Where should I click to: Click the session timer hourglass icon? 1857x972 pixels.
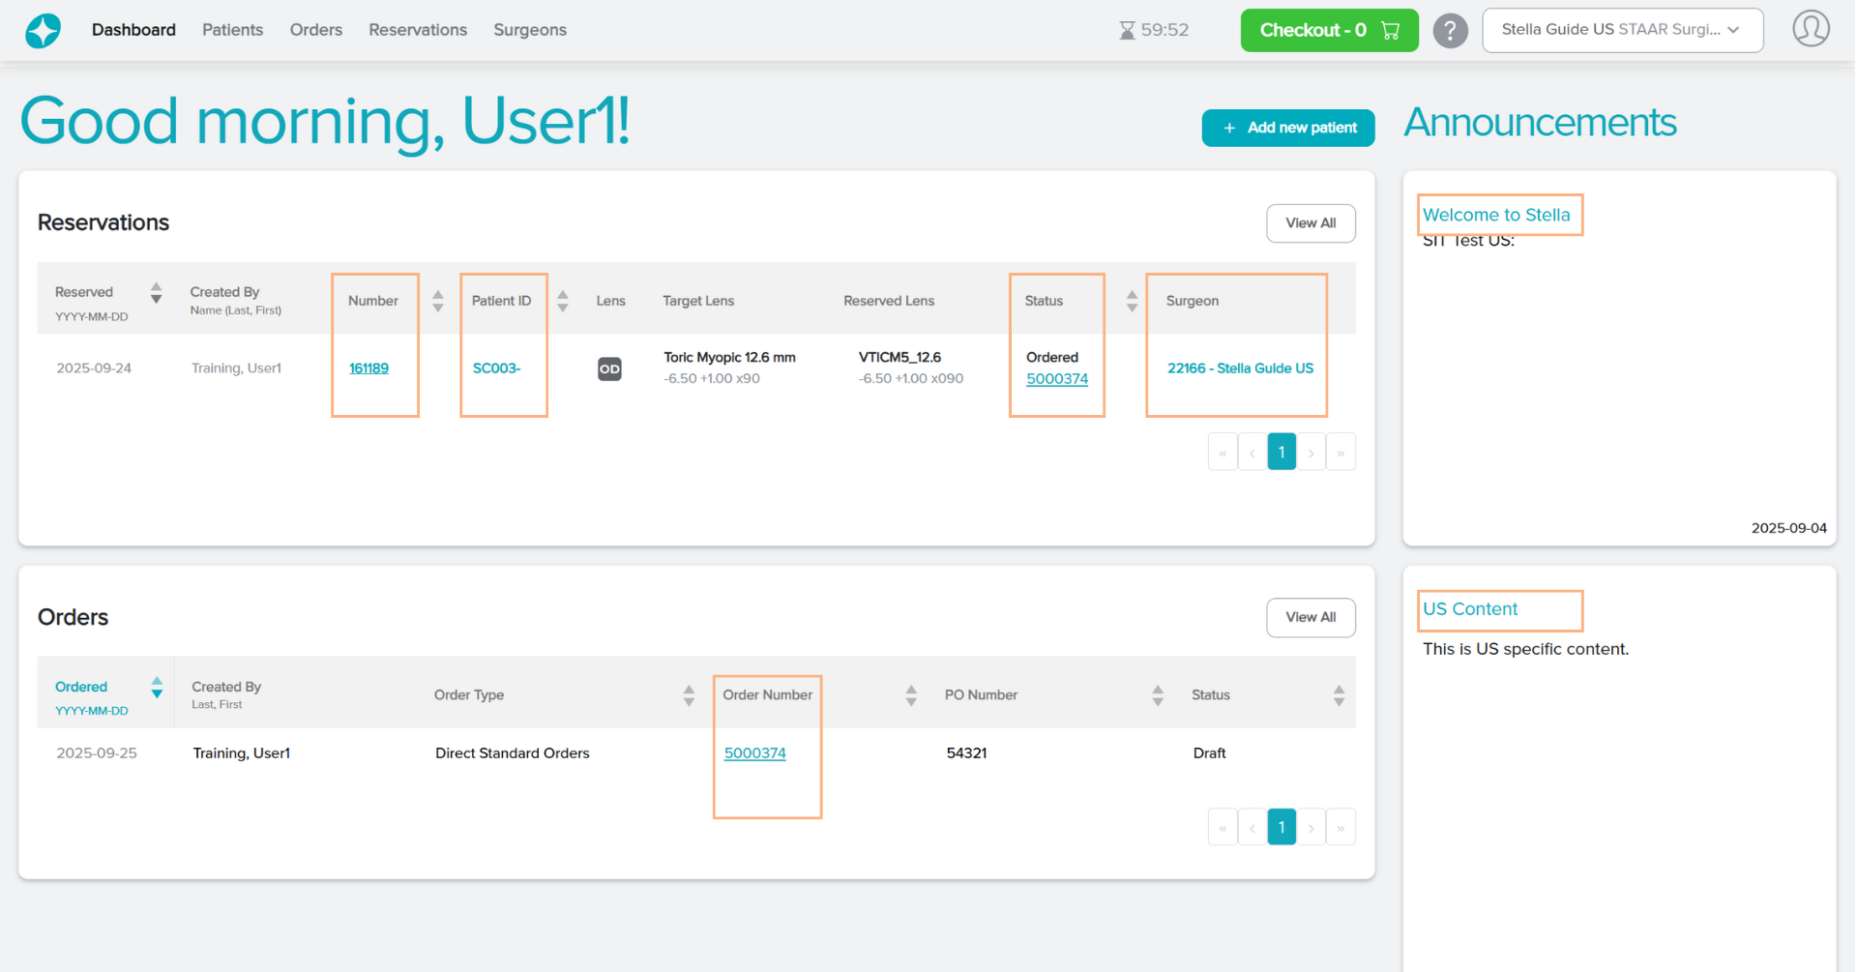pos(1127,31)
